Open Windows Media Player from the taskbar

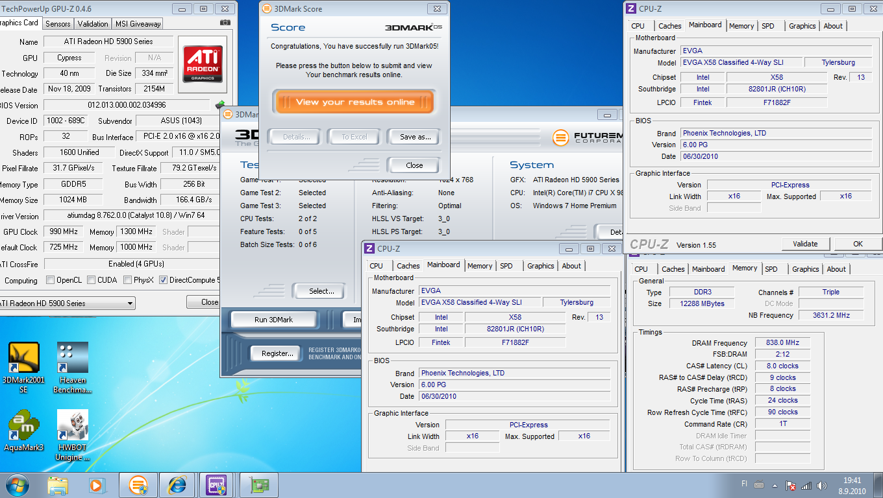coord(97,485)
